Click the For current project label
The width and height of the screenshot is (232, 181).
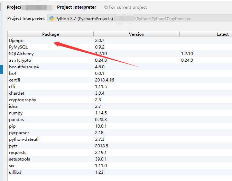click(128, 7)
